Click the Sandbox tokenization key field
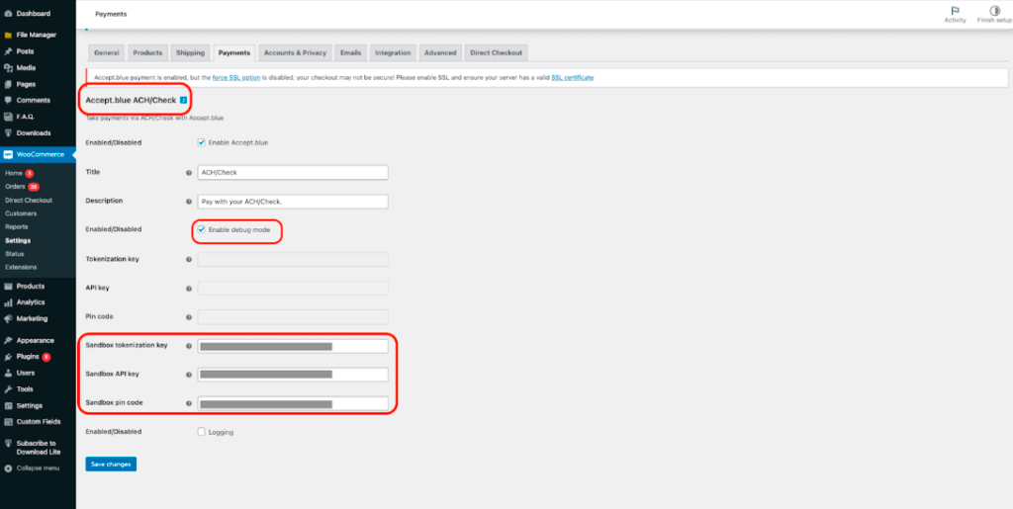 coord(293,346)
